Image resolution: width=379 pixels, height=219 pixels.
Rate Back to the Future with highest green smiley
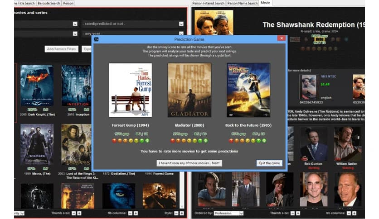pyautogui.click(x=264, y=141)
